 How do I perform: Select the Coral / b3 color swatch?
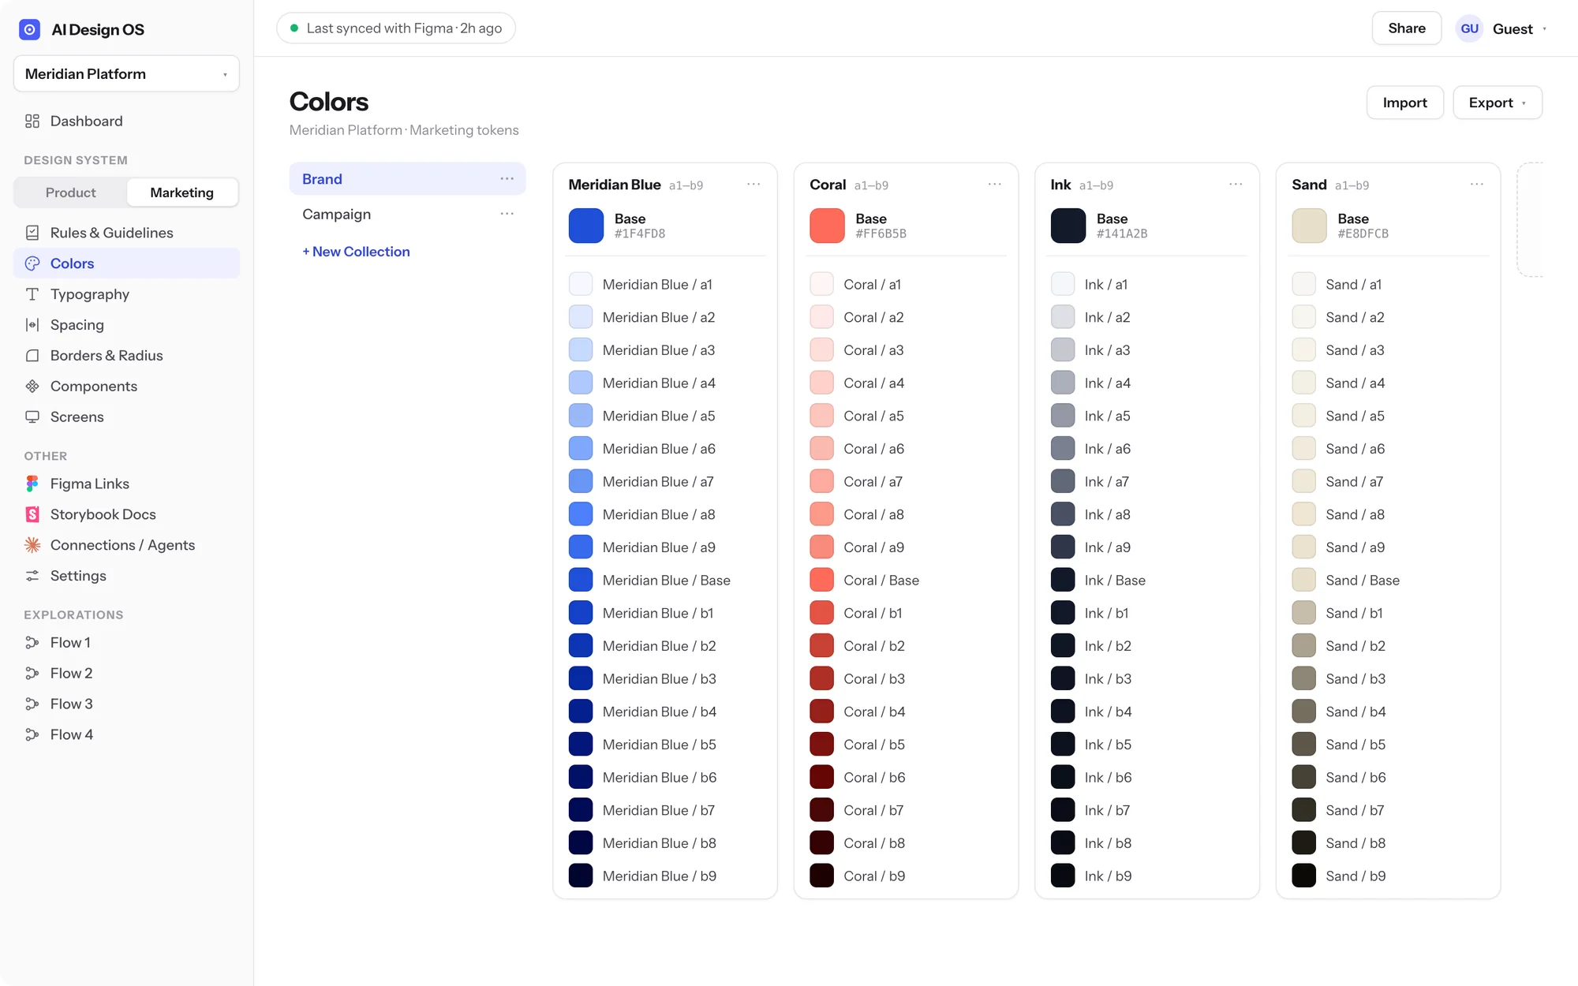click(x=821, y=678)
